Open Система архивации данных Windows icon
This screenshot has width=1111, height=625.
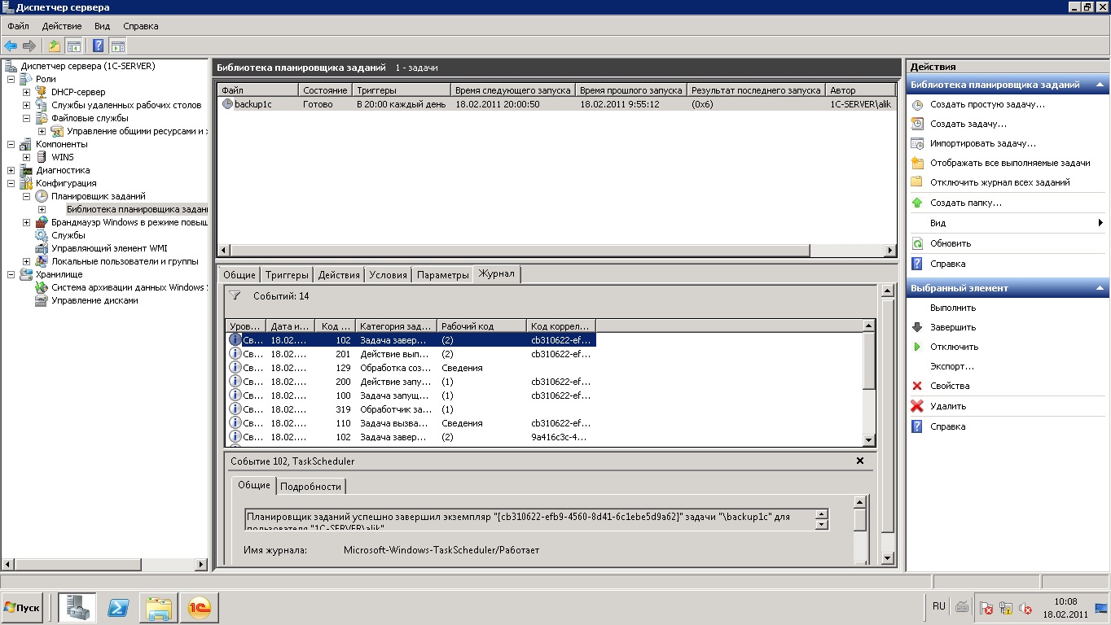pyautogui.click(x=42, y=287)
